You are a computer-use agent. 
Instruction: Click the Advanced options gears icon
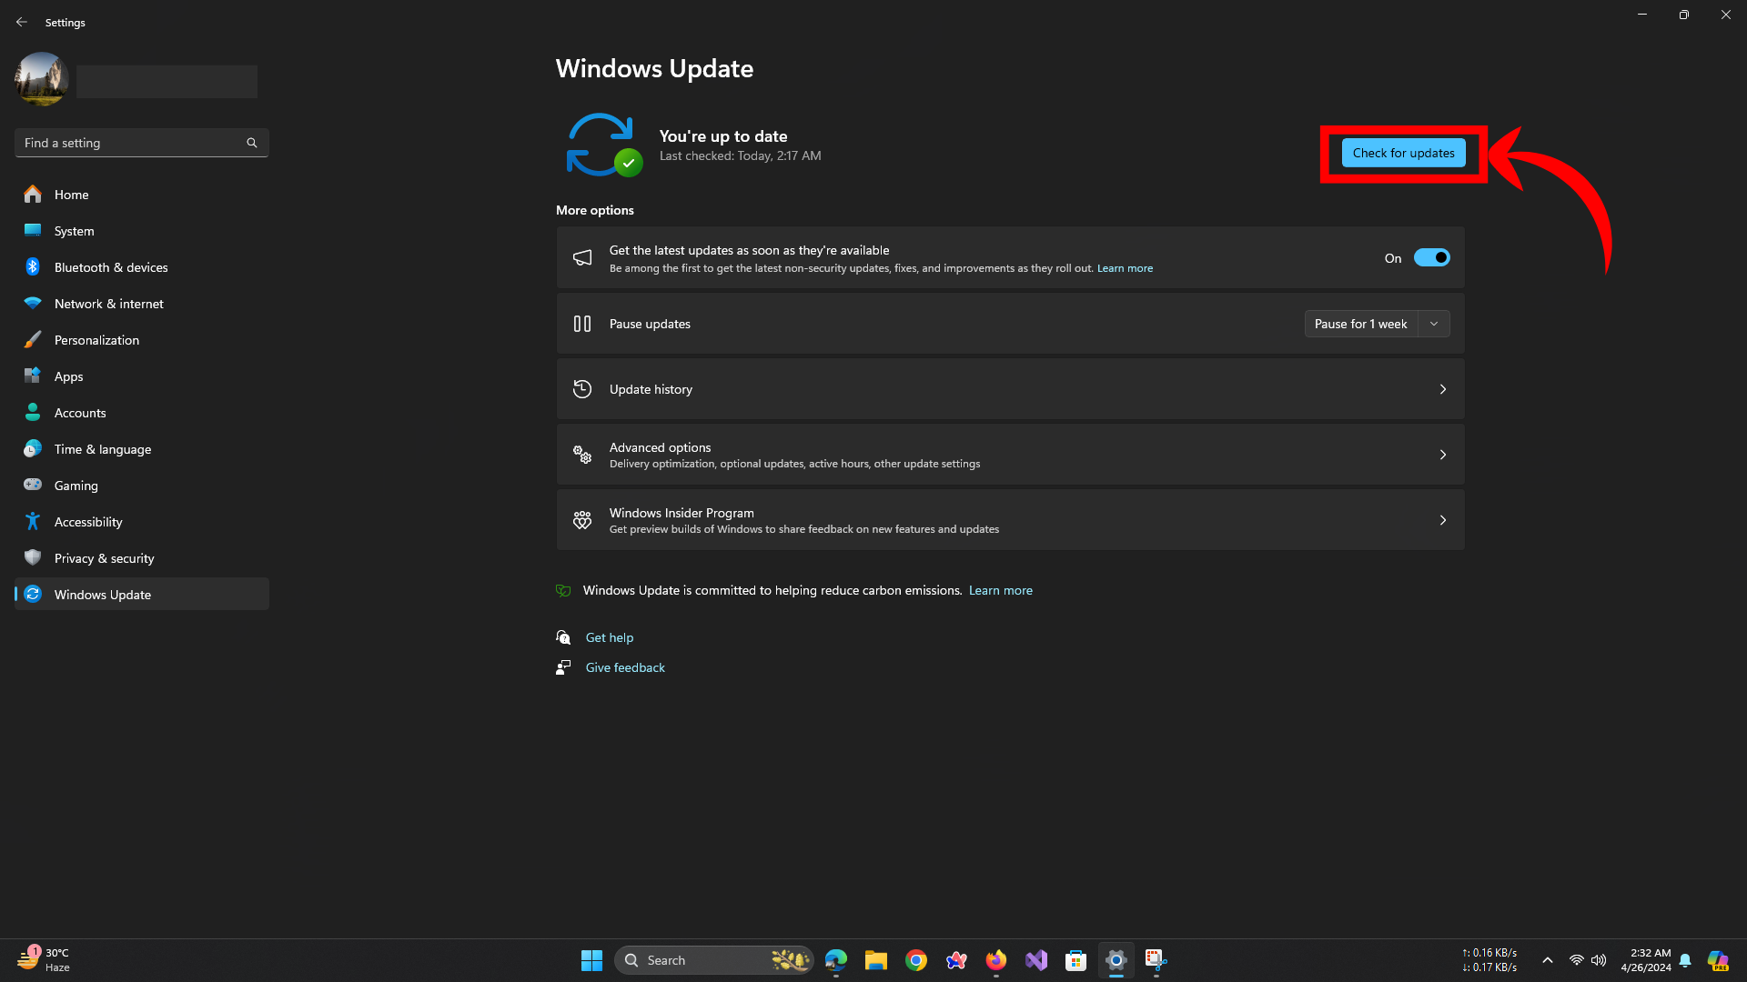tap(582, 455)
